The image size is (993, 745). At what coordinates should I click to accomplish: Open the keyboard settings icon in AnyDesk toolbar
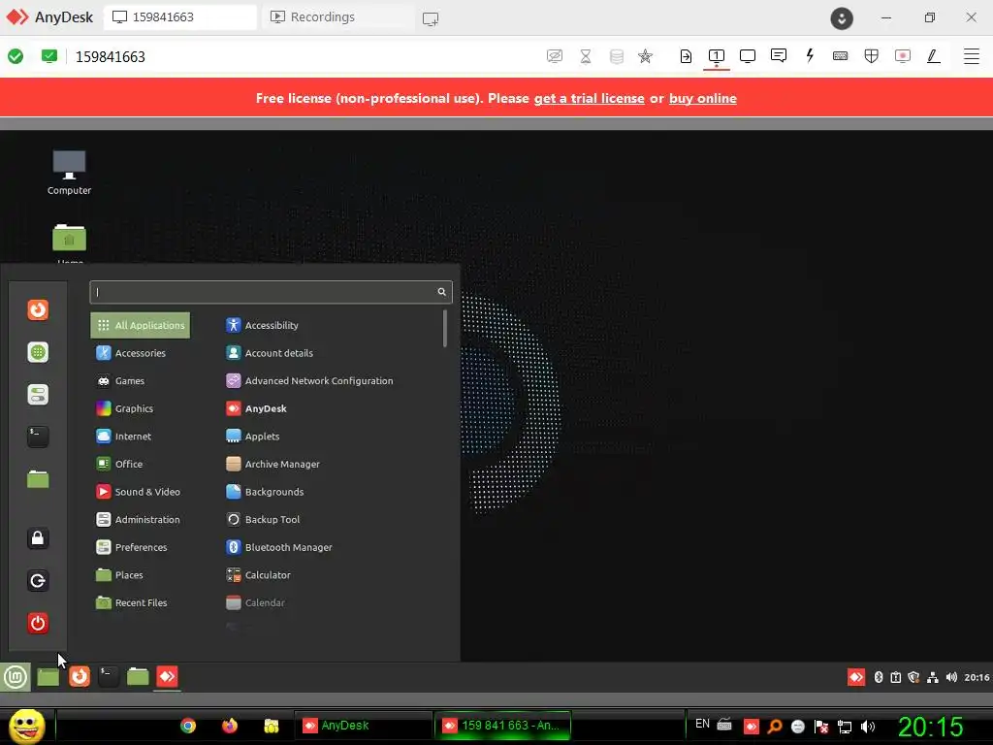(841, 55)
